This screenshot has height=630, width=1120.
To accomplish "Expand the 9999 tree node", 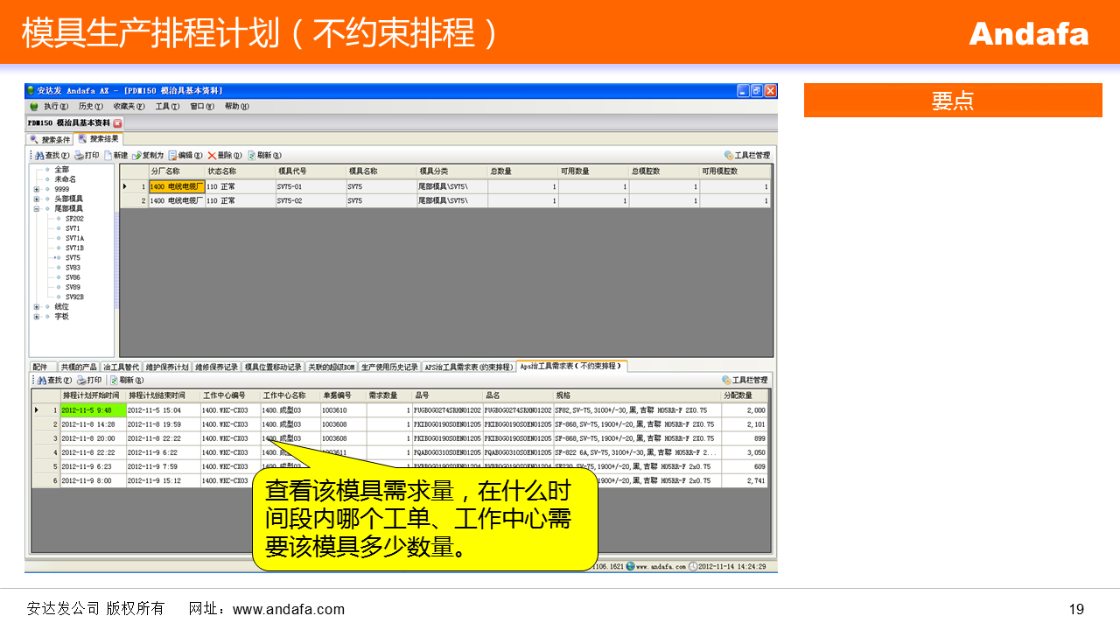I will [36, 189].
